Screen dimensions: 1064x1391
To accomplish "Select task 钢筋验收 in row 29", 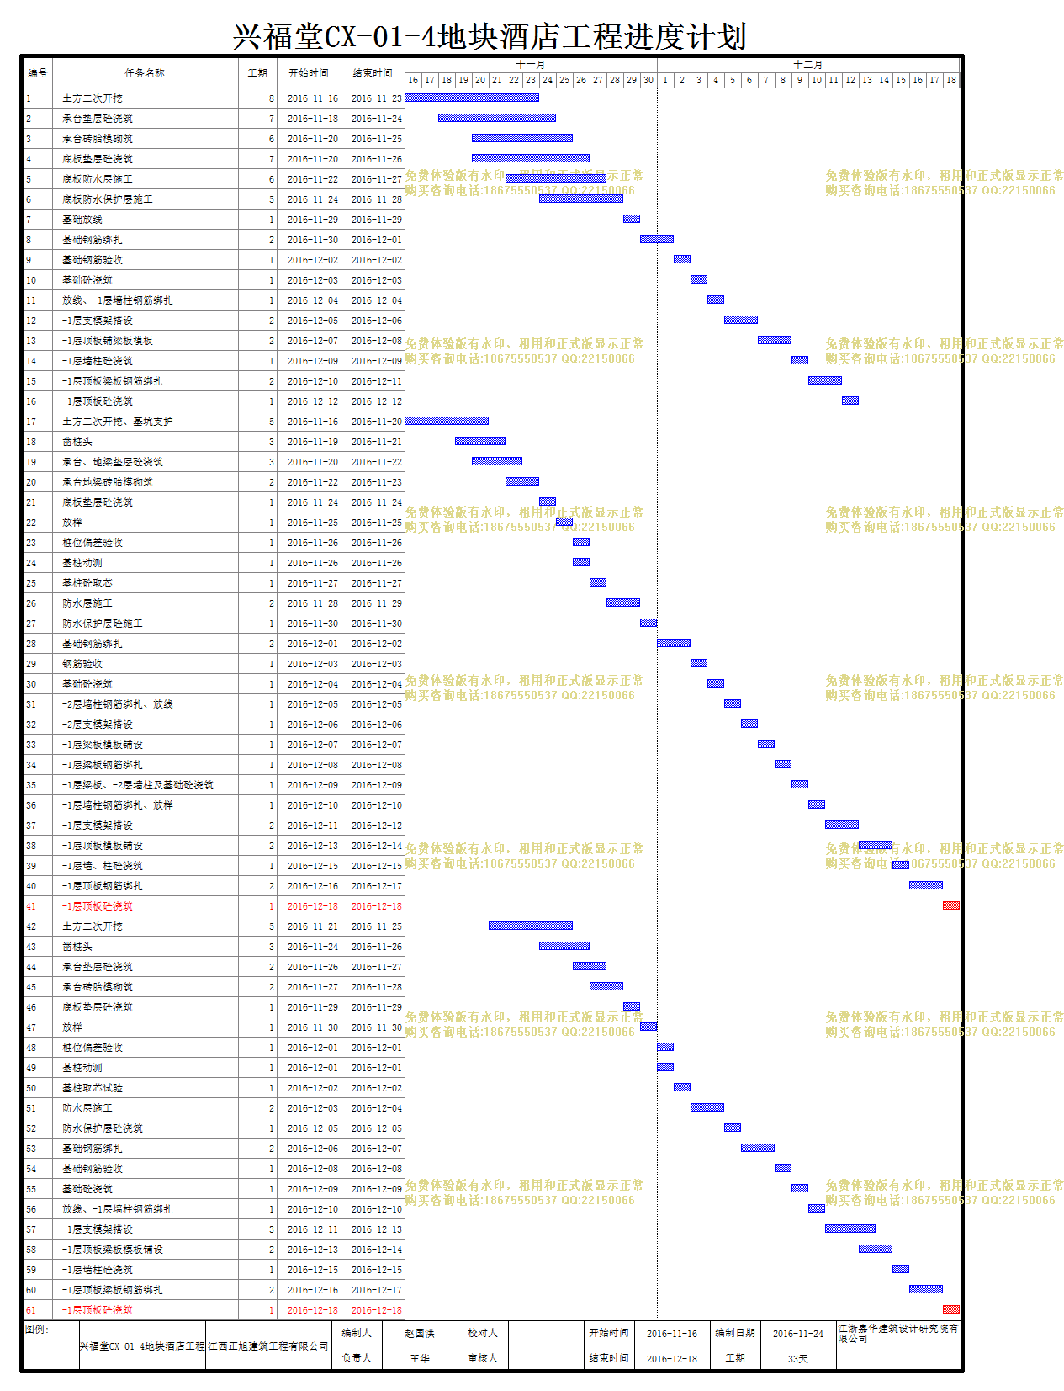I will (82, 664).
